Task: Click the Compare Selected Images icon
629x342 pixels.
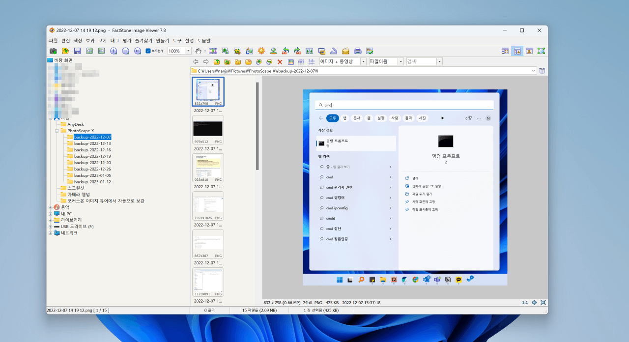Action: point(310,51)
